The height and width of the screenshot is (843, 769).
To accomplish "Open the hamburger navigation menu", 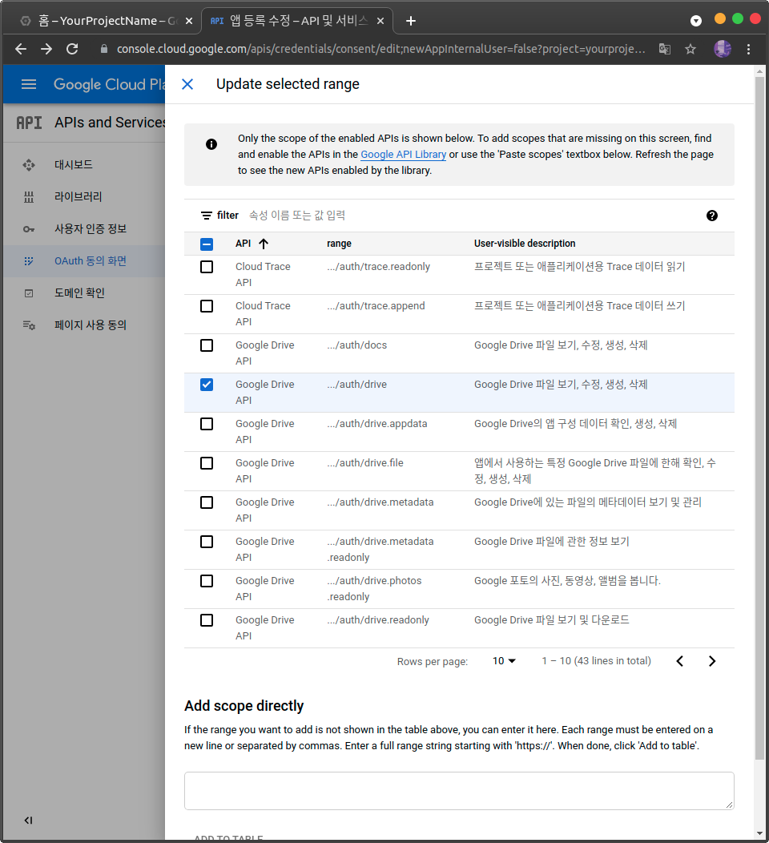I will 29,84.
